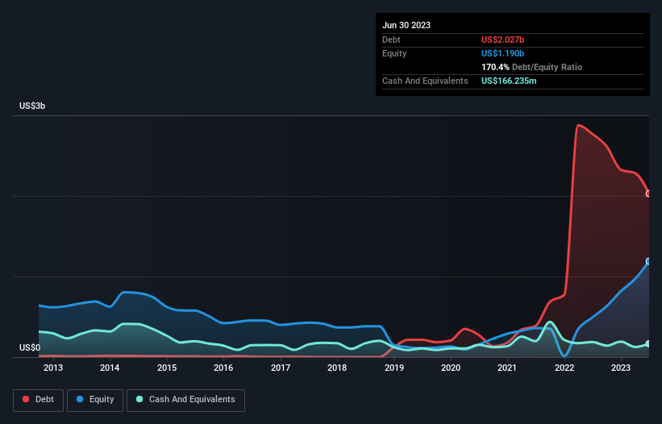The width and height of the screenshot is (662, 424).
Task: Toggle the Debt series legend button
Action: click(x=39, y=400)
